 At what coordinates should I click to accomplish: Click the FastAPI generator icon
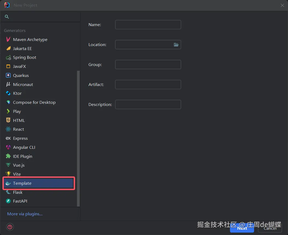pyautogui.click(x=8, y=201)
